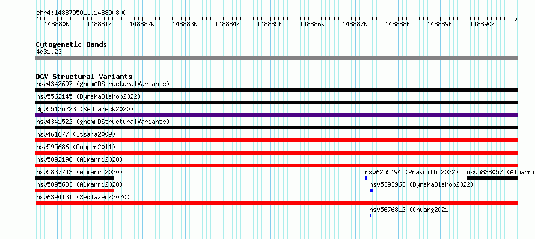Open the nsv6394131 Sedlazeck2020 label
This screenshot has height=239, width=535.
(83, 197)
